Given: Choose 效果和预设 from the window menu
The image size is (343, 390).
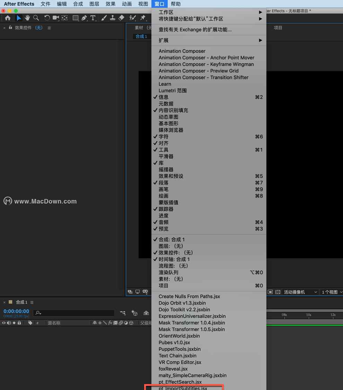Looking at the screenshot, I should 209,176.
